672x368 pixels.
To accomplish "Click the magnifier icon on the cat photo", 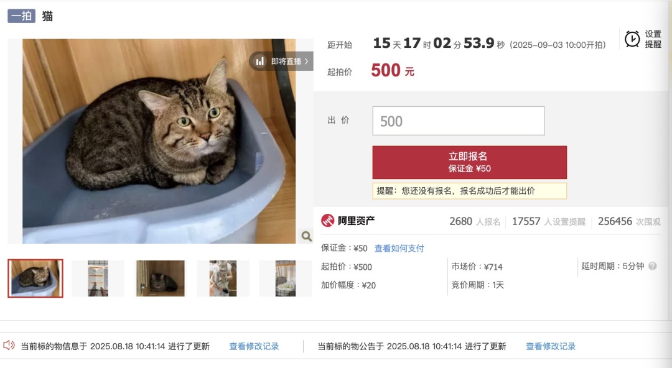I will 306,236.
